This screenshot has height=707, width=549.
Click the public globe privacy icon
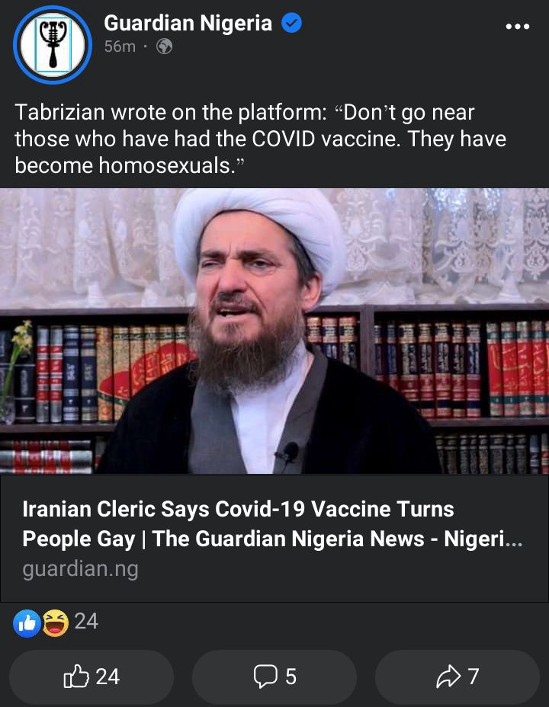164,46
